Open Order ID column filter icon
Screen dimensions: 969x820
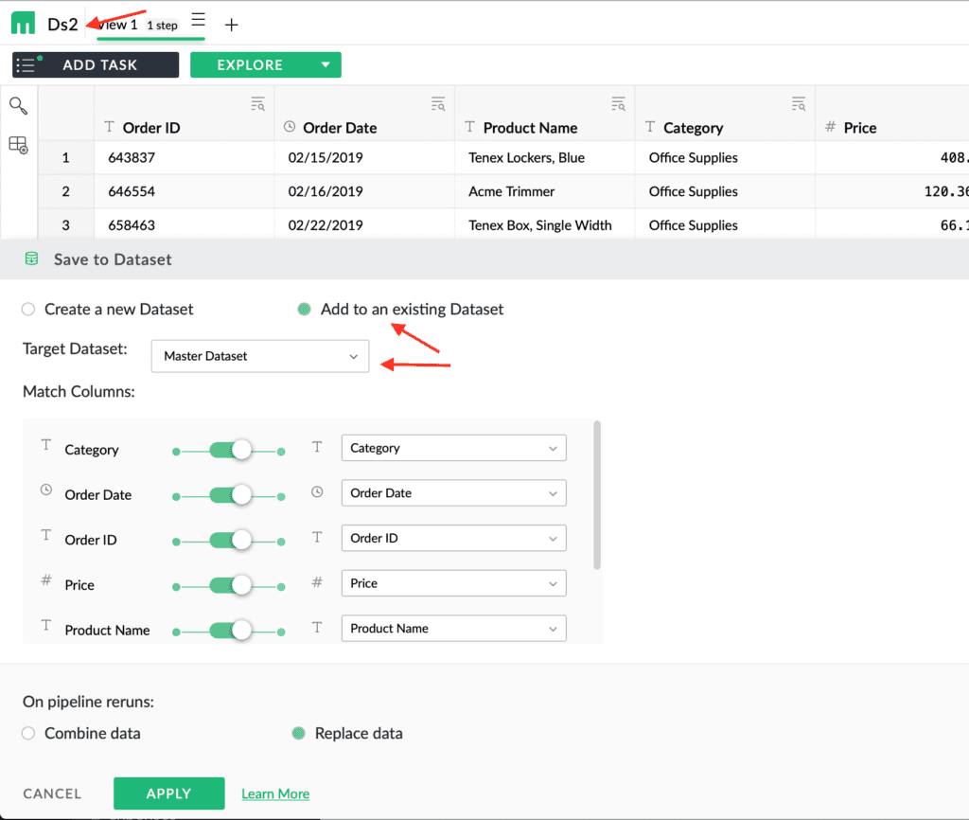[257, 104]
